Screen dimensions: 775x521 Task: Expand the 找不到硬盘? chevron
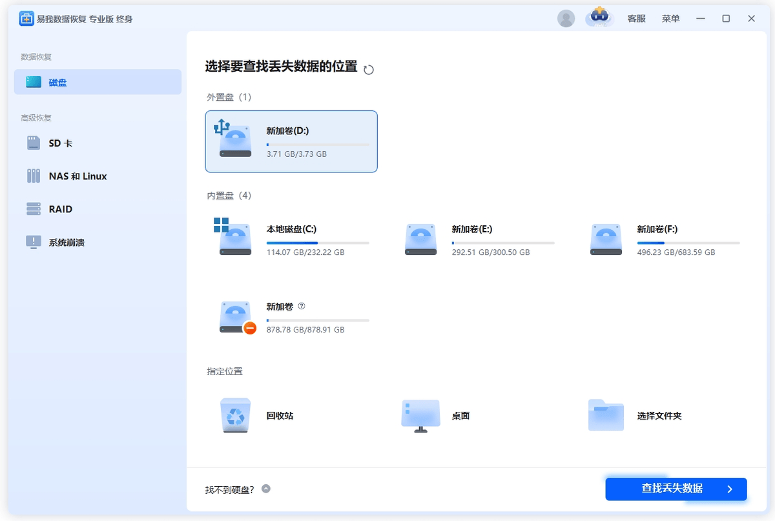pyautogui.click(x=266, y=489)
